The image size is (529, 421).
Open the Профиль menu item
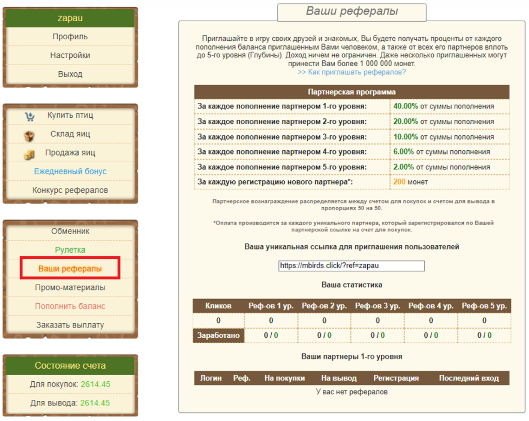pyautogui.click(x=70, y=37)
